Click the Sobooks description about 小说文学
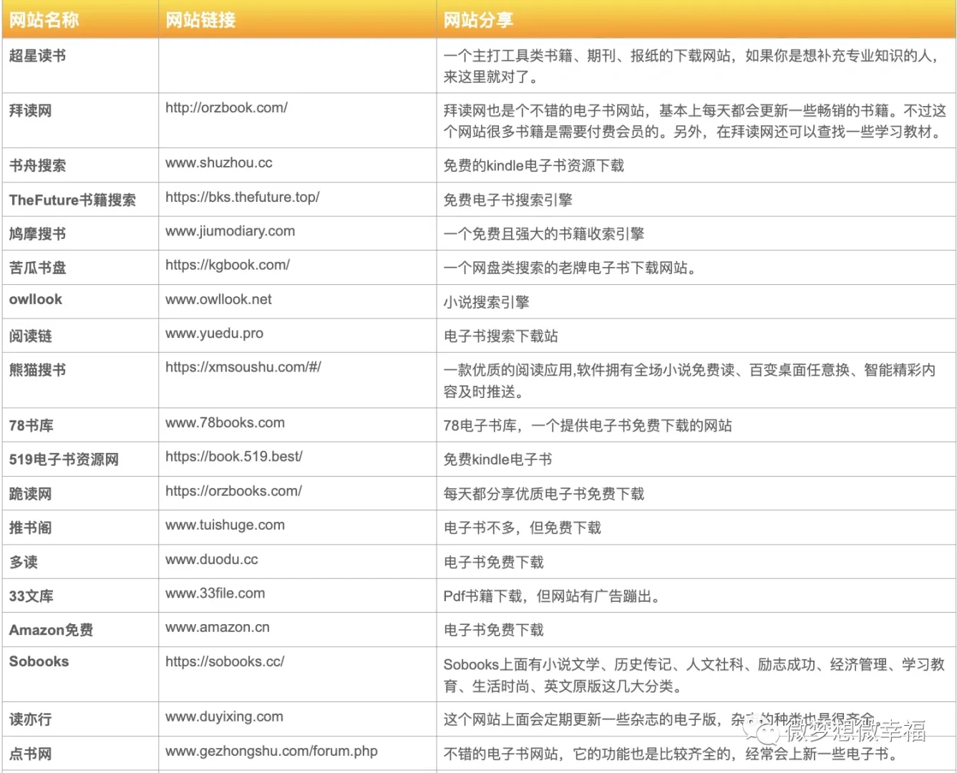Image resolution: width=957 pixels, height=773 pixels. (694, 675)
